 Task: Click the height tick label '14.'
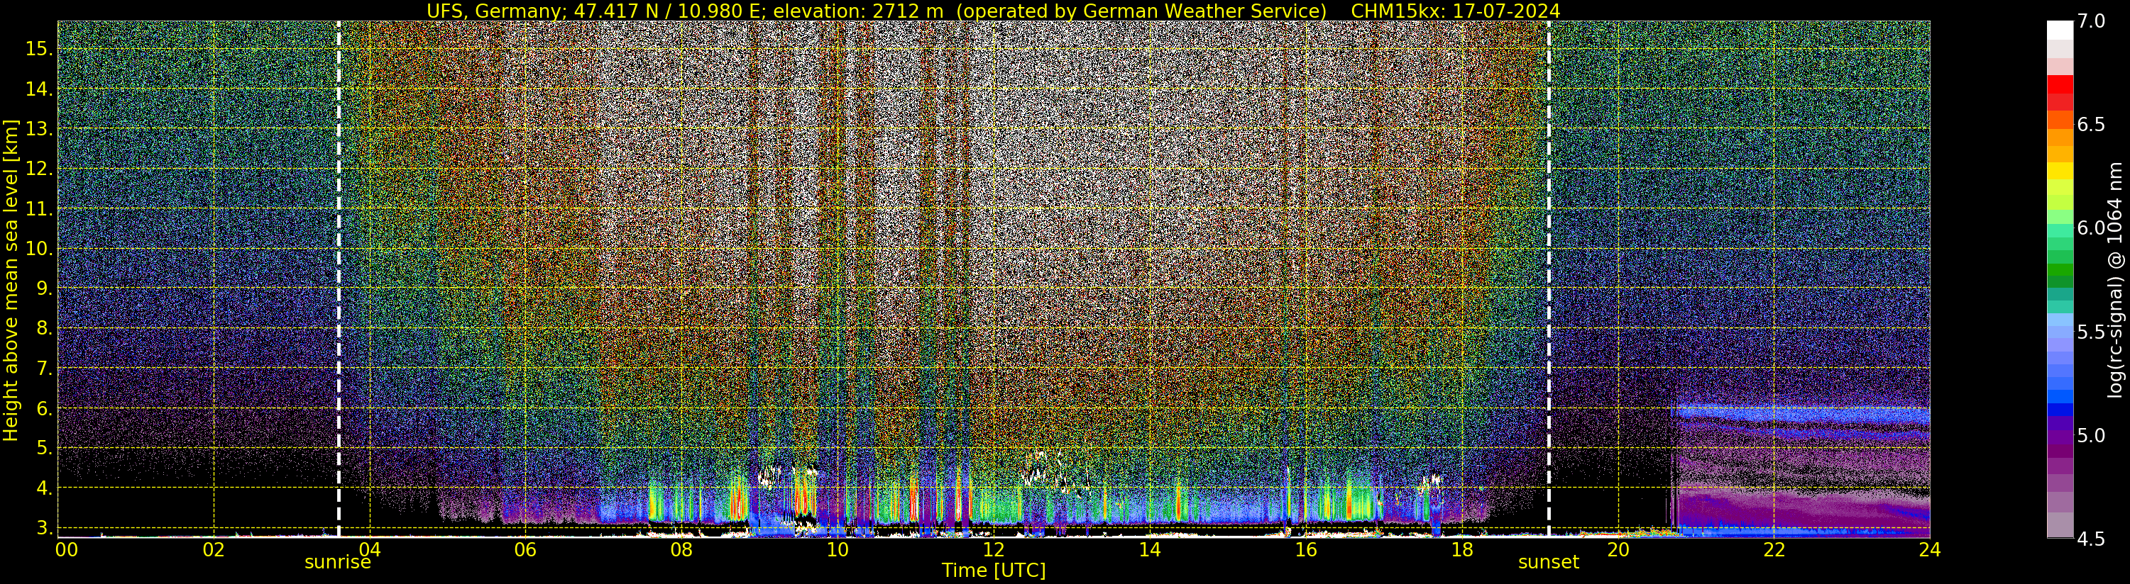[x=40, y=89]
